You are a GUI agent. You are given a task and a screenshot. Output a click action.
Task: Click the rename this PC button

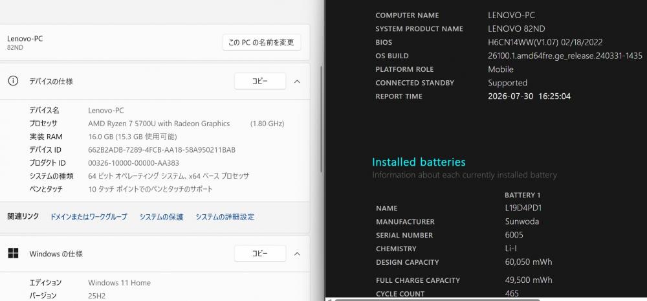[x=261, y=43]
